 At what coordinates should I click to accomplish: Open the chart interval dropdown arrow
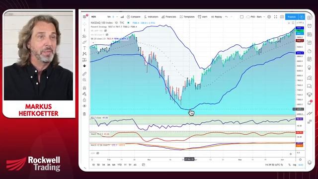[117, 16]
